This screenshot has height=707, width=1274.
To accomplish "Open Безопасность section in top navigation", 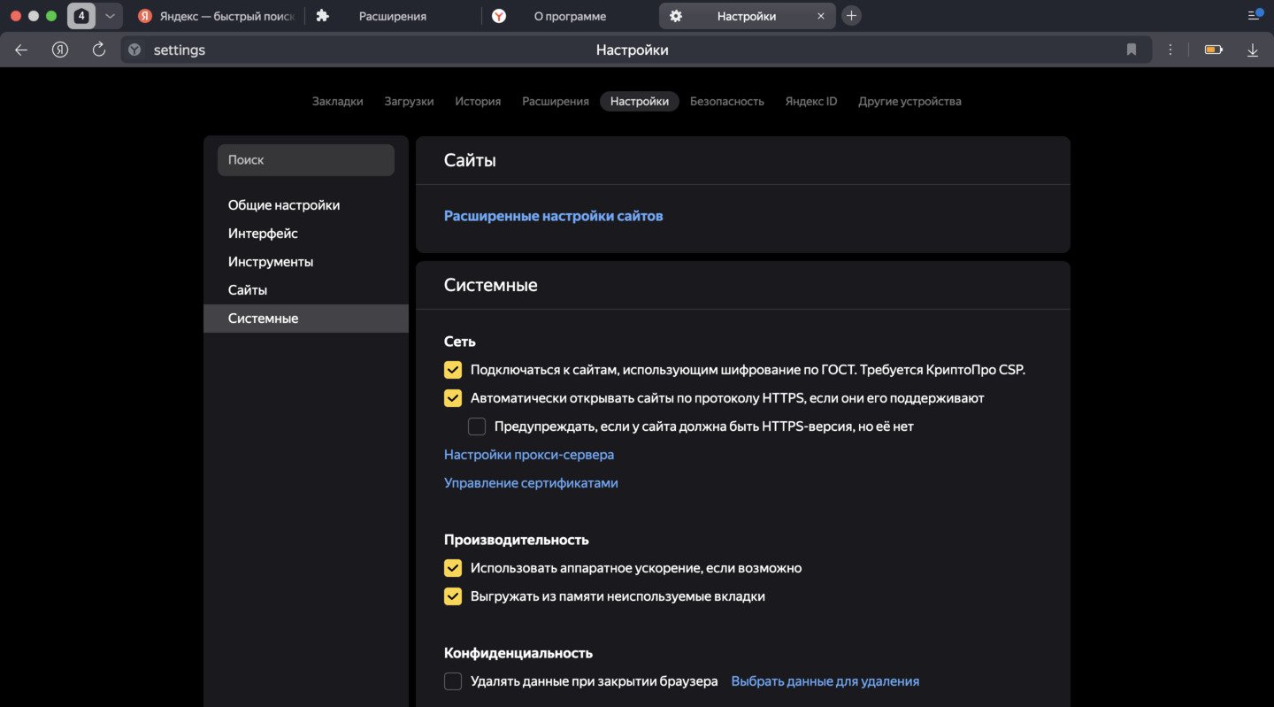I will point(727,101).
